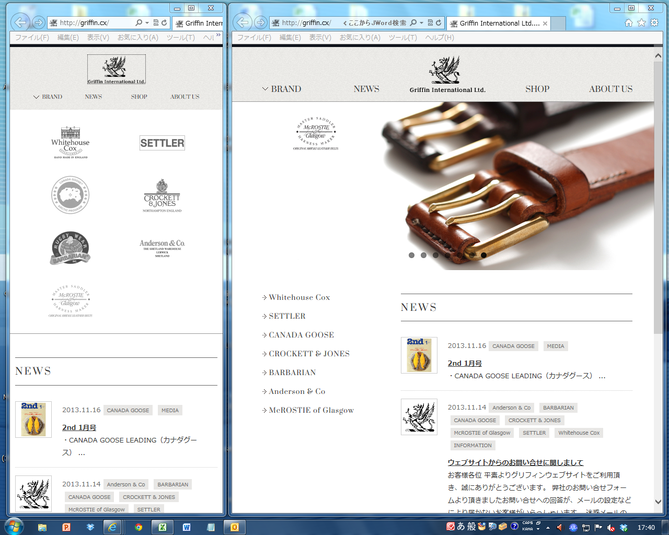Go back in the wide browser window
Screen dimensions: 669x535
pyautogui.click(x=243, y=22)
